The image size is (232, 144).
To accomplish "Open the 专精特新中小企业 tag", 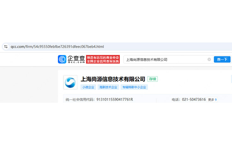I will point(134,87).
